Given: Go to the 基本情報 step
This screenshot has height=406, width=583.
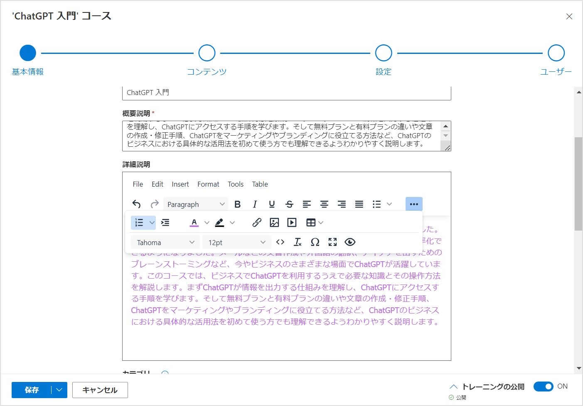Looking at the screenshot, I should (x=28, y=53).
